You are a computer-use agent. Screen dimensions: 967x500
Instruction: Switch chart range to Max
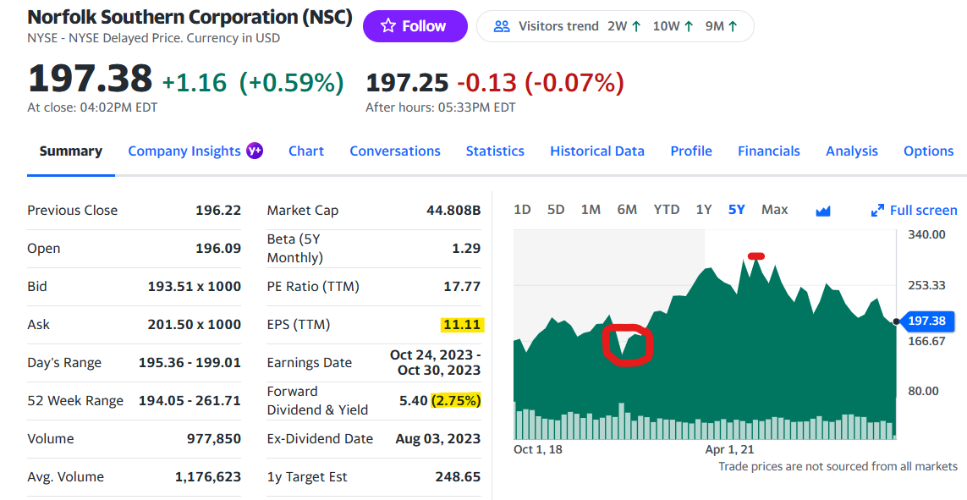pos(774,209)
